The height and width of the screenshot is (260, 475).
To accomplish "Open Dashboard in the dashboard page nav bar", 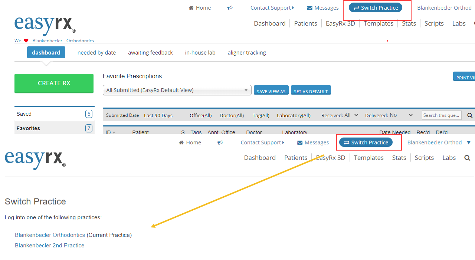I will [x=269, y=23].
